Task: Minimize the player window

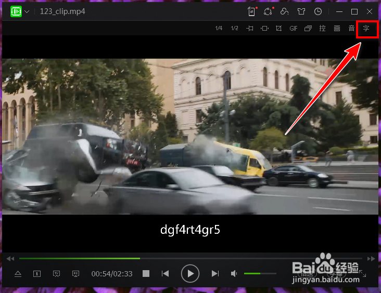Action: (x=339, y=11)
